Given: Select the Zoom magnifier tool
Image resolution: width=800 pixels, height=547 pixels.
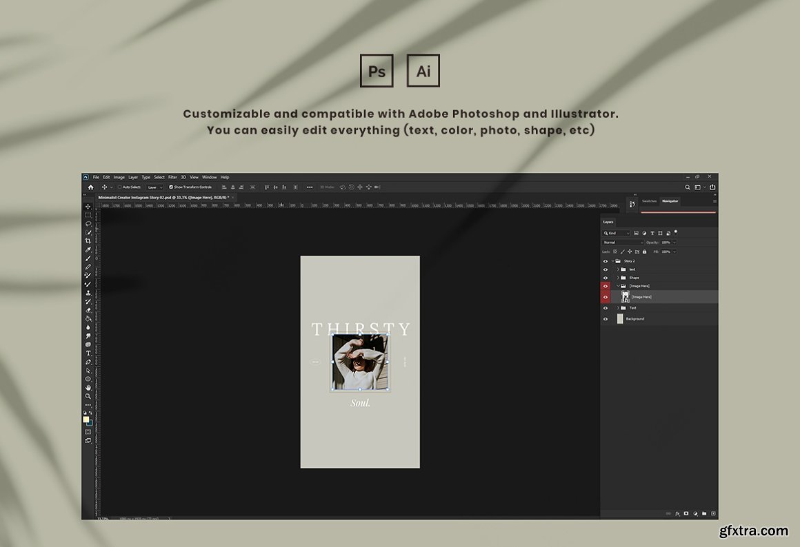Looking at the screenshot, I should (88, 396).
